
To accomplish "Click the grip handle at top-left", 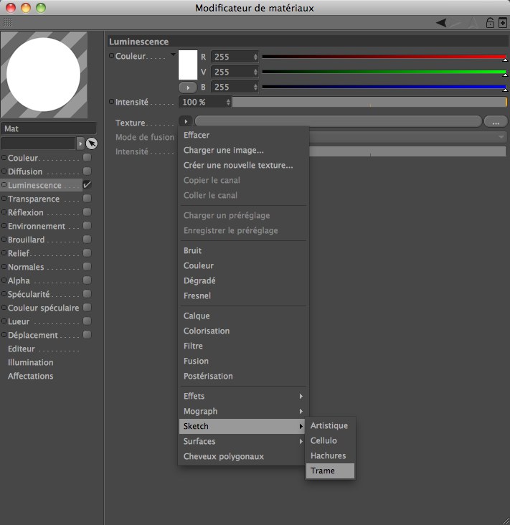I will tap(8, 23).
